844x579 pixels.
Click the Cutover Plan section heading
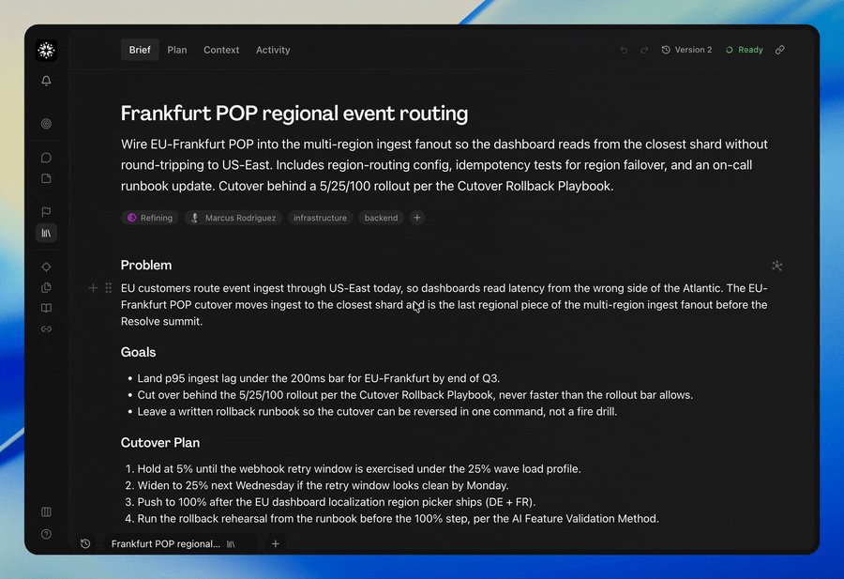[160, 442]
